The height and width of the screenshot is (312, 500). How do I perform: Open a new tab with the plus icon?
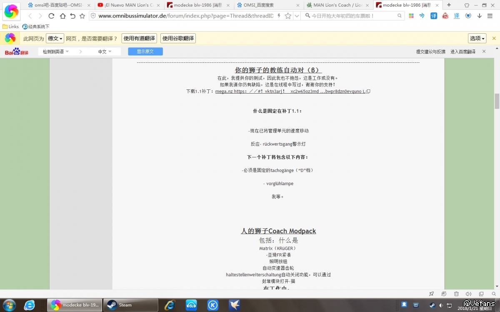click(x=449, y=5)
